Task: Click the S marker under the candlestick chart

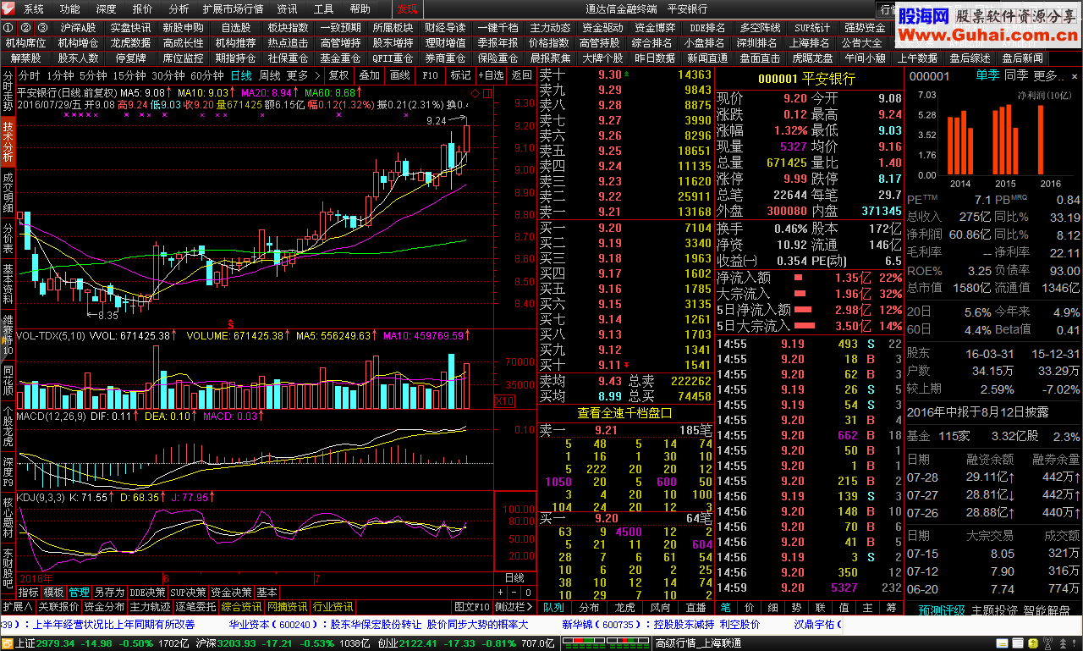Action: click(x=230, y=323)
